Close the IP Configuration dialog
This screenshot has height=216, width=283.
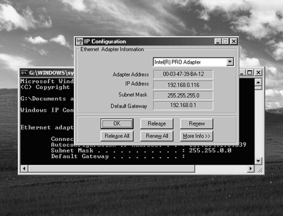[x=233, y=42]
